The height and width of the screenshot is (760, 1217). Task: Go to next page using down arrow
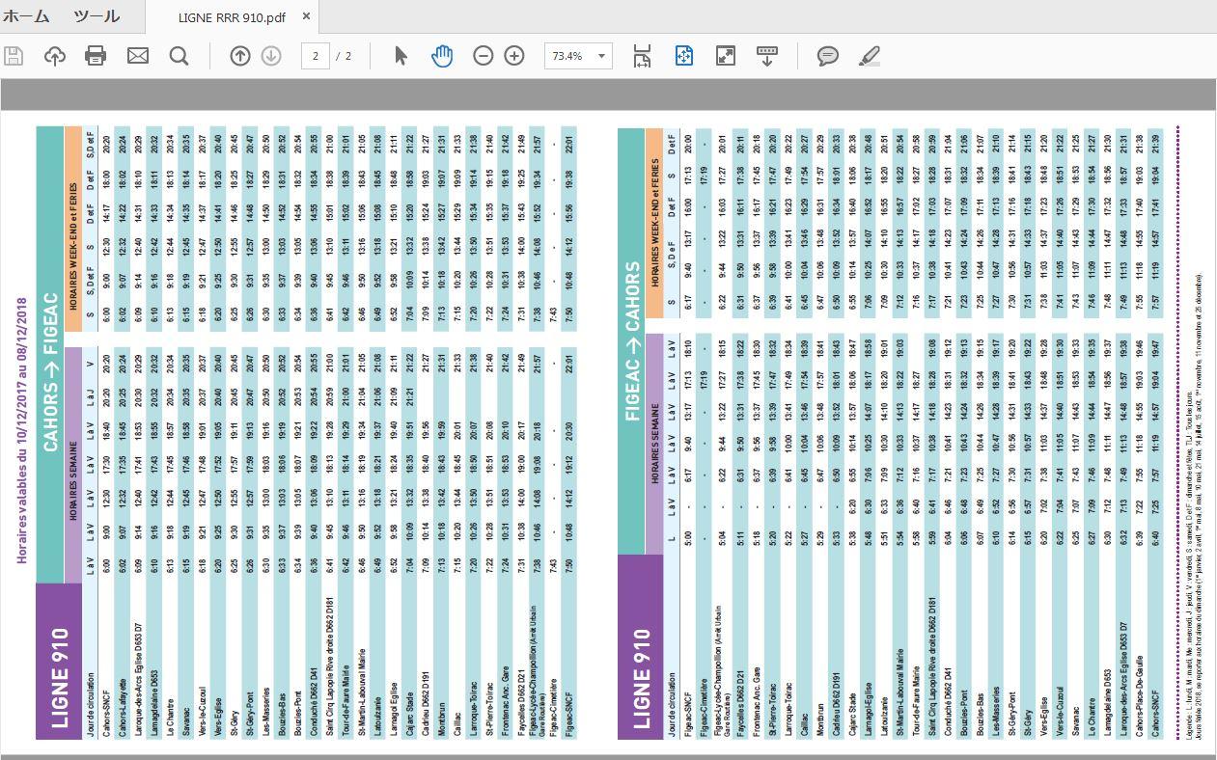tap(271, 56)
